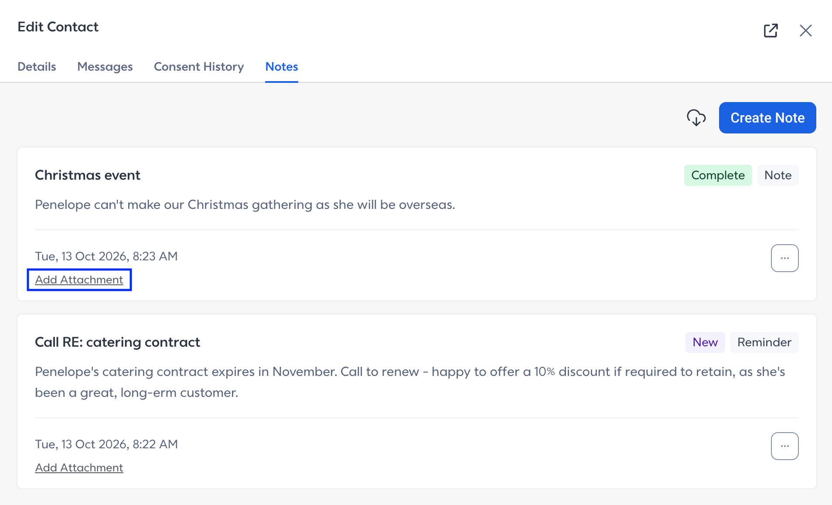Screen dimensions: 832x505
Task: Click the Edit Contact heading
Action: coord(58,27)
